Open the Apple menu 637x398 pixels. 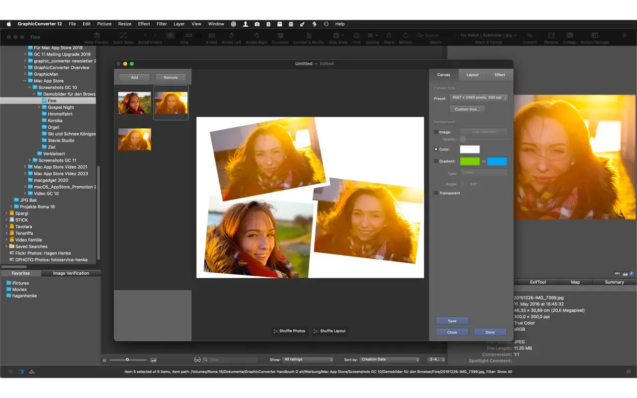pyautogui.click(x=8, y=24)
